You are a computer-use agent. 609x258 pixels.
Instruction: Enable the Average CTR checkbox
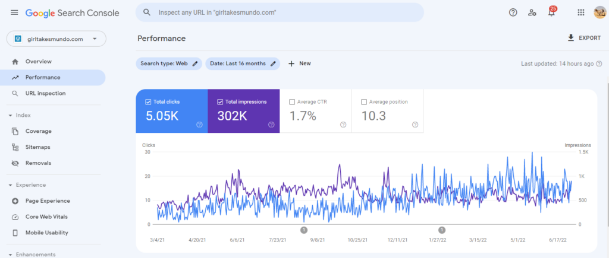(x=292, y=102)
